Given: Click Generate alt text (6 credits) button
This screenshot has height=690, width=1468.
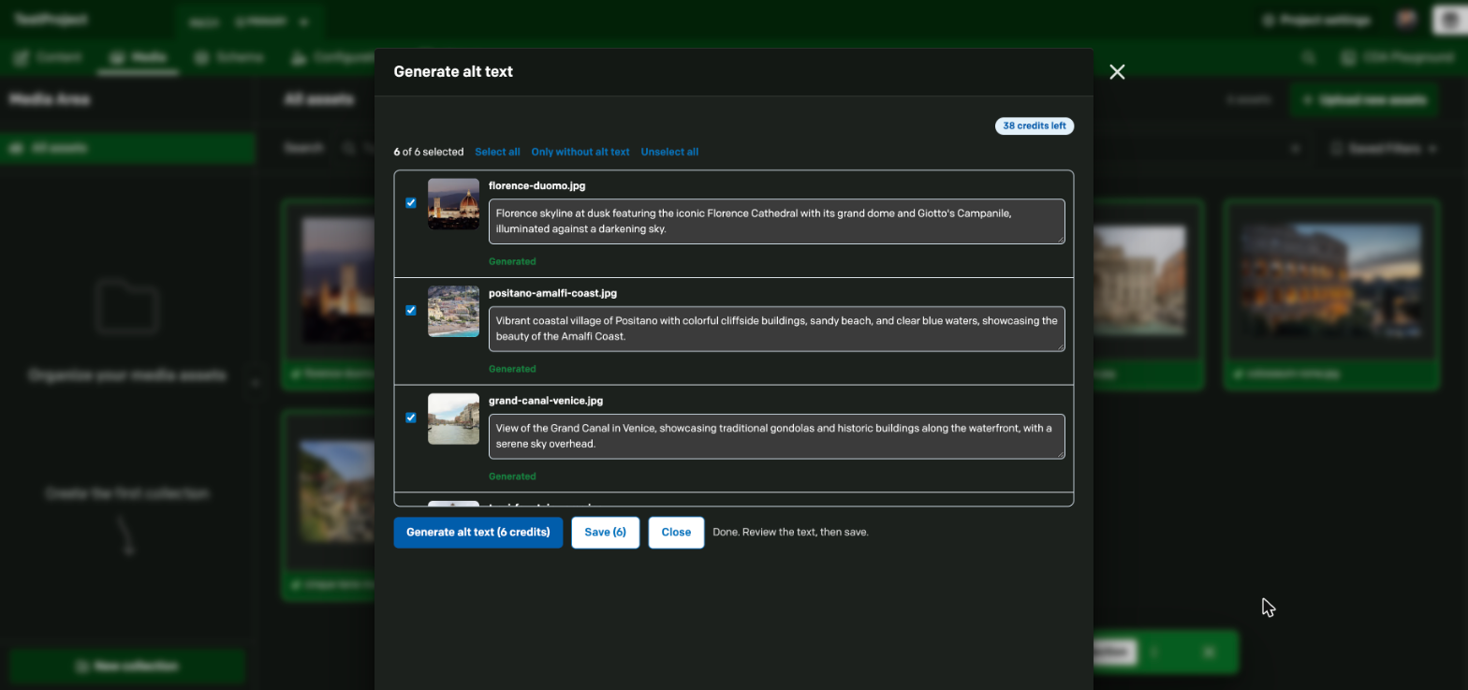Looking at the screenshot, I should click(x=478, y=533).
